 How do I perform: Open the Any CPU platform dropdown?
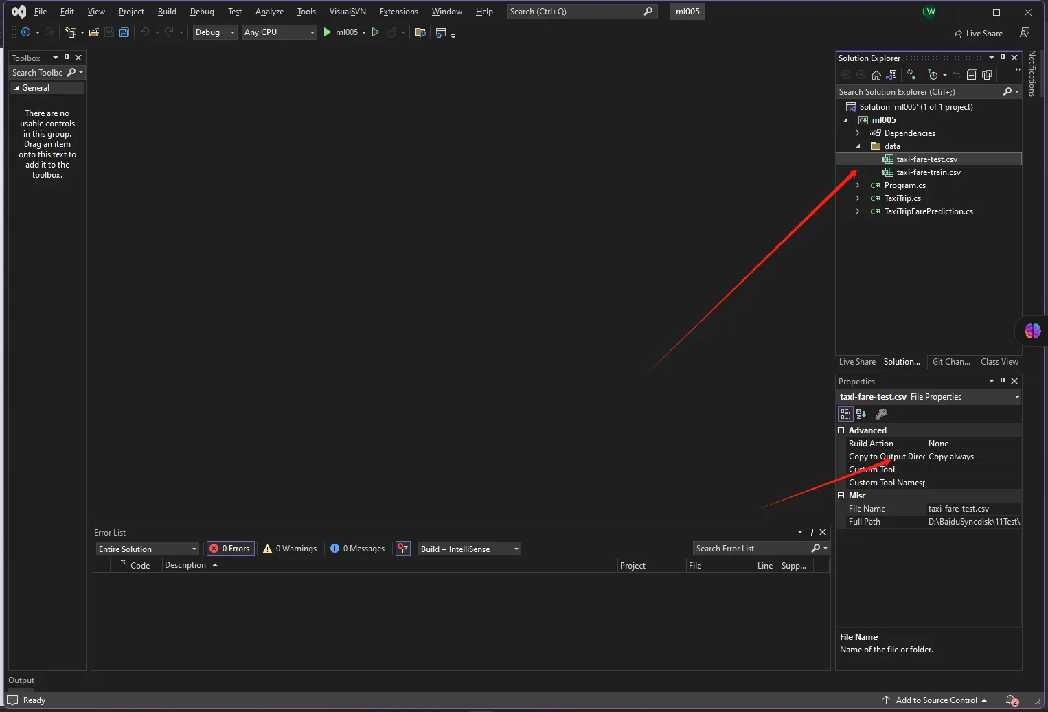279,32
